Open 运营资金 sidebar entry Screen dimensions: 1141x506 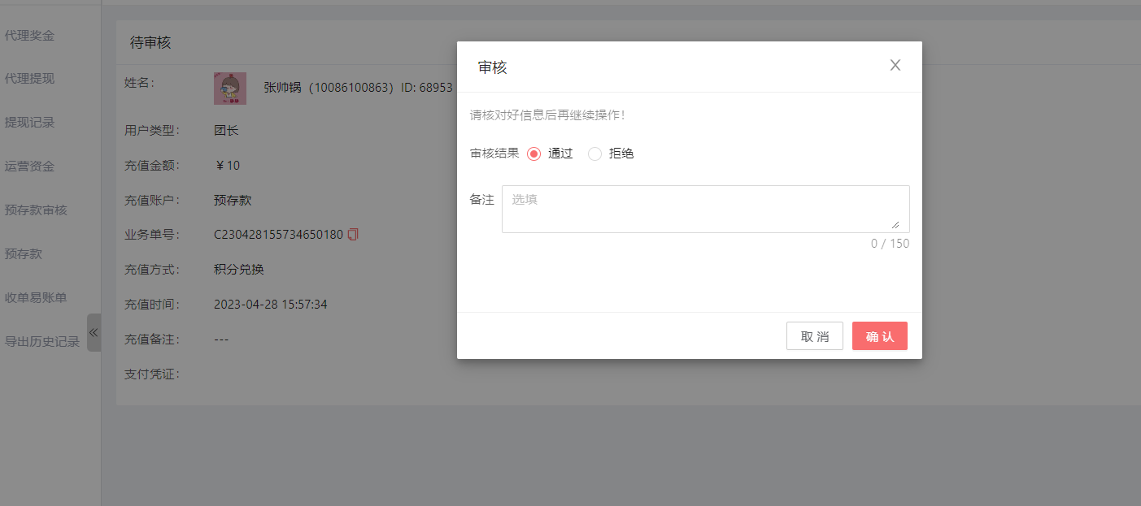click(30, 167)
